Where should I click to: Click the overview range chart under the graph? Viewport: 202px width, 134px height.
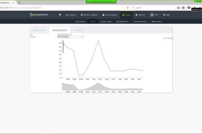(x=103, y=87)
